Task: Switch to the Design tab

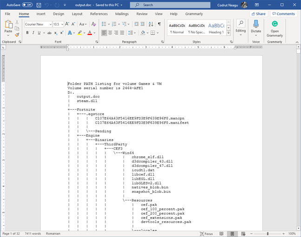Action: (59, 14)
